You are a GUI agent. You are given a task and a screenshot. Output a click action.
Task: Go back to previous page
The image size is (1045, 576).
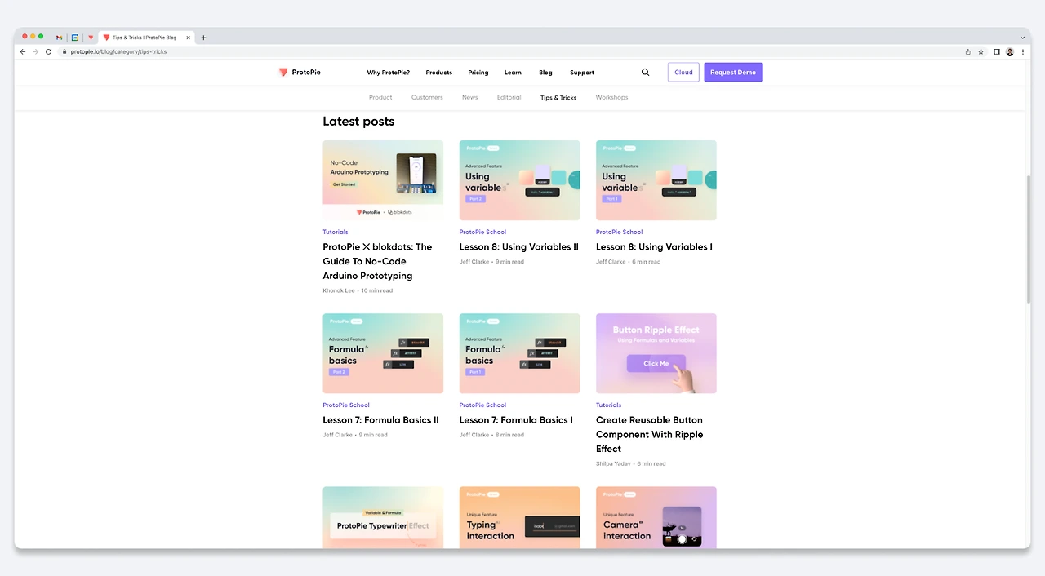[23, 51]
